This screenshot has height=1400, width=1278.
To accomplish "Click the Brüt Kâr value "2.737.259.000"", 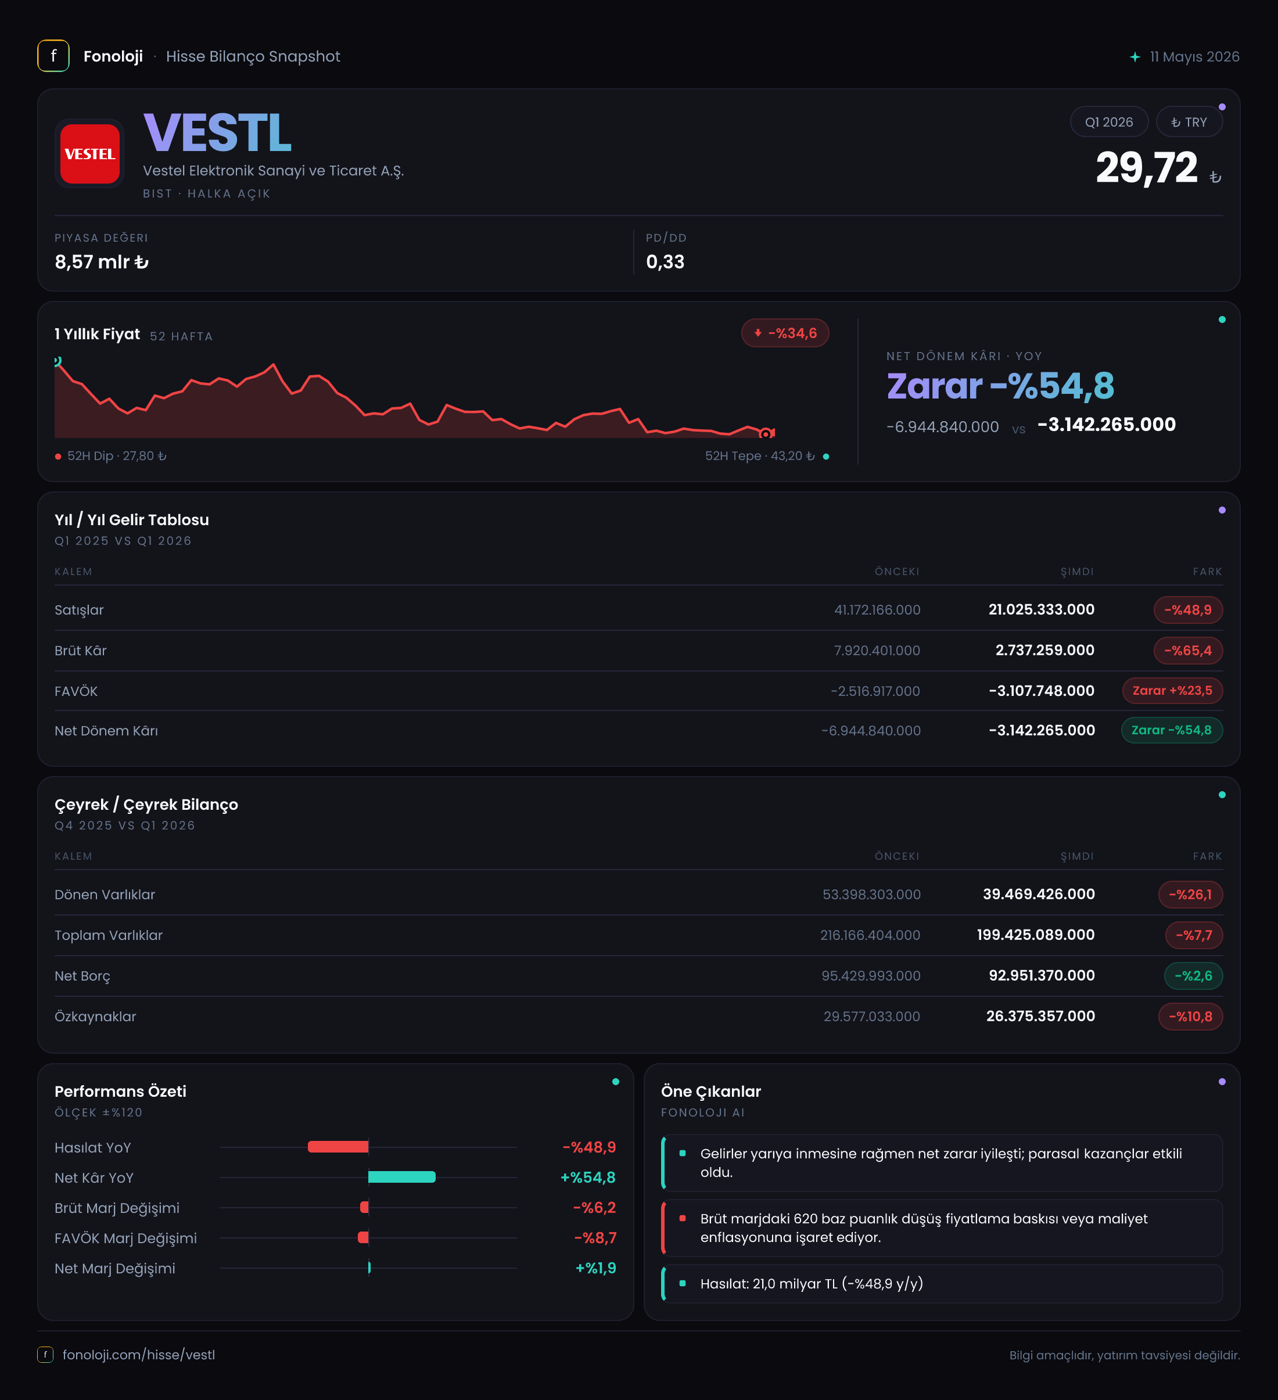I will coord(1044,650).
